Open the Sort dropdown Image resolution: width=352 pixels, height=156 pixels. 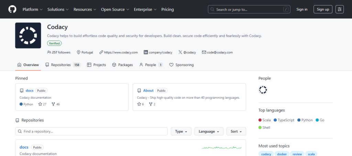pyautogui.click(x=236, y=131)
